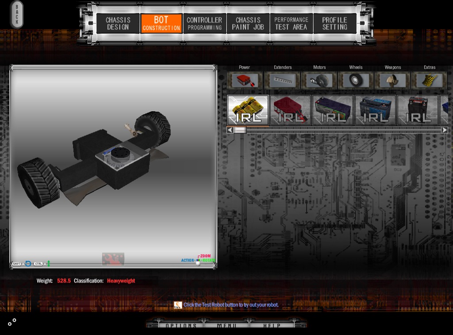
Task: Switch to Controller Programming tab
Action: (204, 23)
